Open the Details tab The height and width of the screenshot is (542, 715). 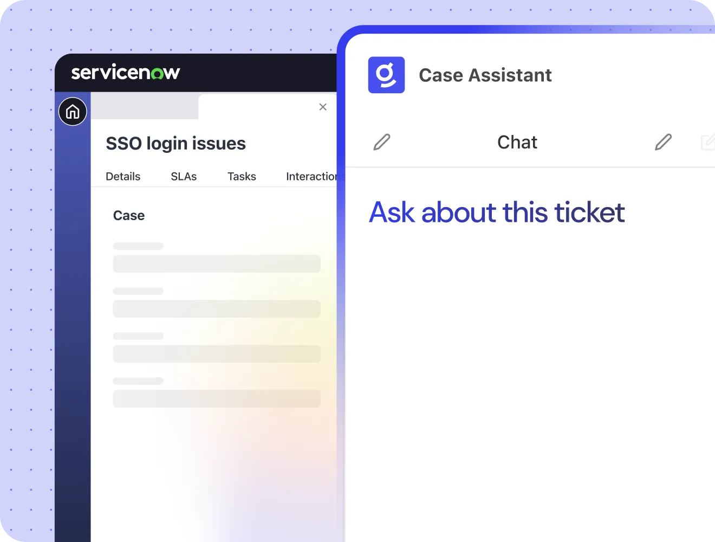123,176
